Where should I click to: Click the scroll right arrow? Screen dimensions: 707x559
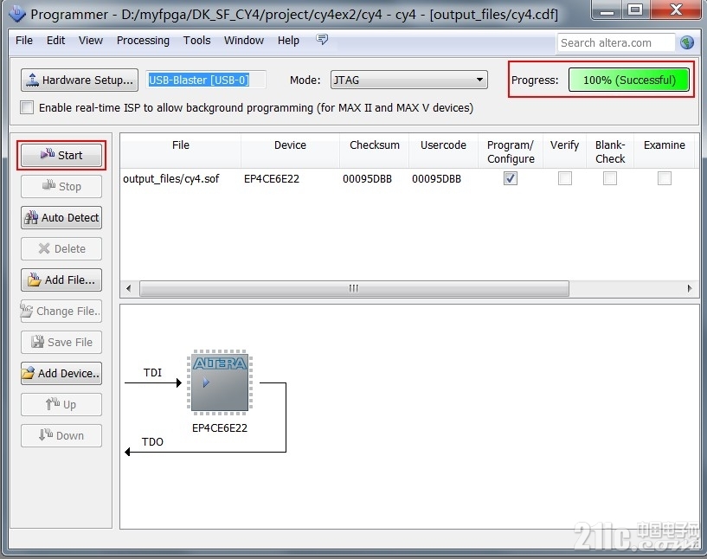[x=690, y=288]
